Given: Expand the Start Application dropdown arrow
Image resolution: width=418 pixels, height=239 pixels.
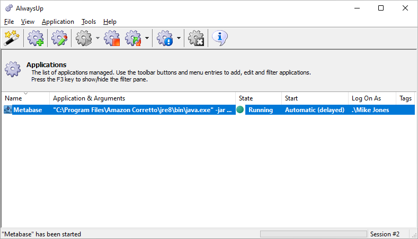Looking at the screenshot, I should pyautogui.click(x=97, y=38).
